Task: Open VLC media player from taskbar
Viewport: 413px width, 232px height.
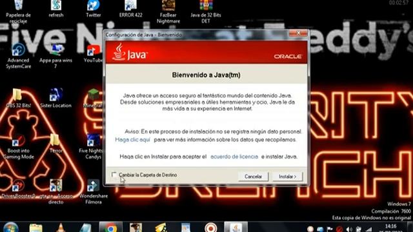Action: click(60, 227)
